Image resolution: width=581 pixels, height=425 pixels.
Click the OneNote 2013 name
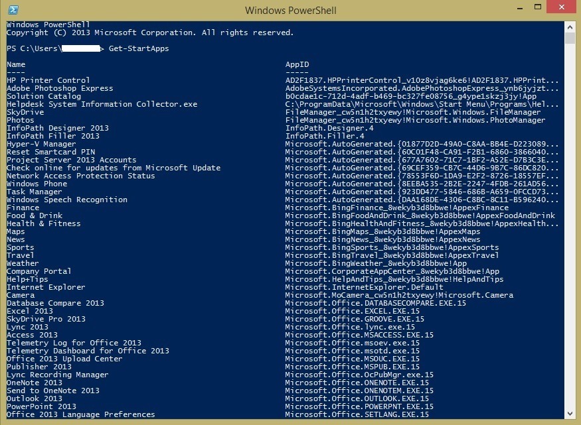click(x=35, y=383)
